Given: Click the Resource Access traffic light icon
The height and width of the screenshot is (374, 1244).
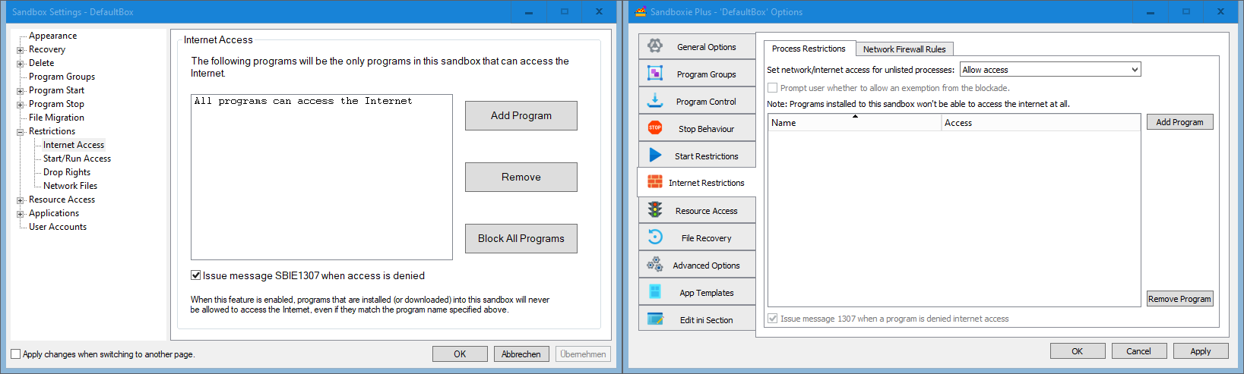Looking at the screenshot, I should click(654, 210).
